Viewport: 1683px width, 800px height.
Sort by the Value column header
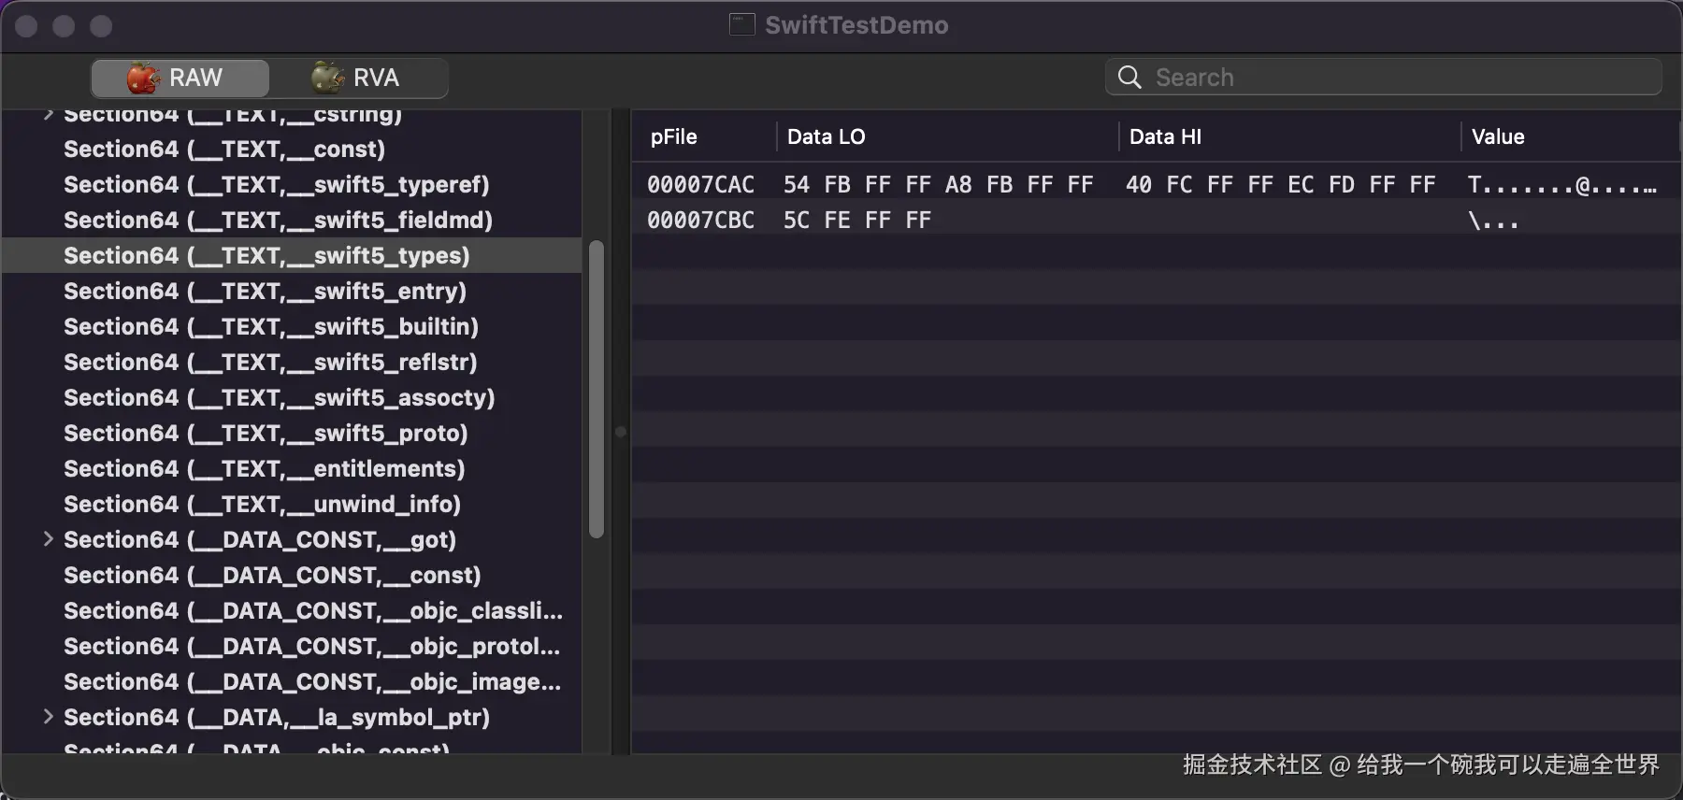click(1498, 137)
